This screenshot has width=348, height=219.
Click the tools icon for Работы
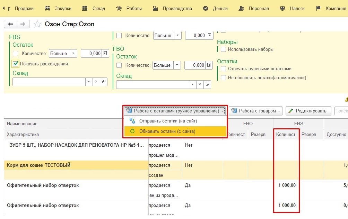(x=119, y=8)
